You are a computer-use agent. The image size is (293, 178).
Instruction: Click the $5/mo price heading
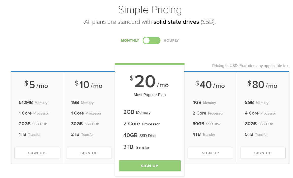pos(36,85)
